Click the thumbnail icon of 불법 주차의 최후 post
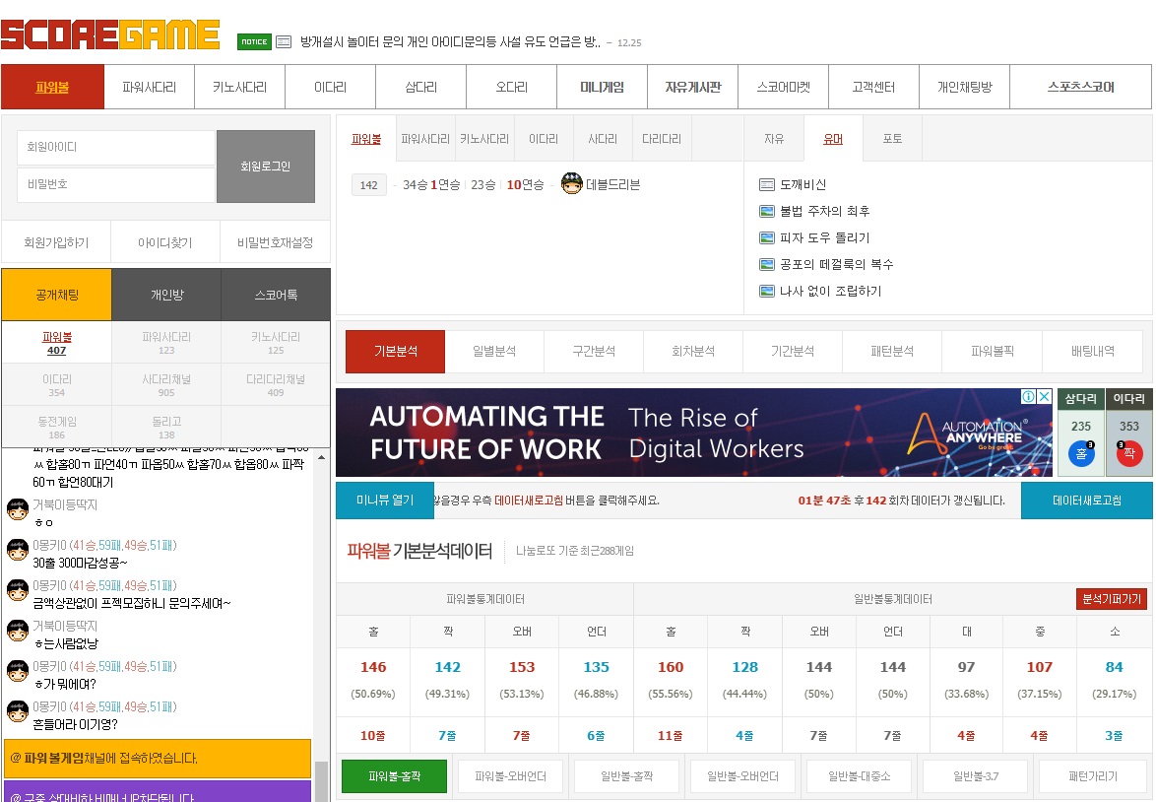Screen dimensions: 1156x802 tap(767, 211)
